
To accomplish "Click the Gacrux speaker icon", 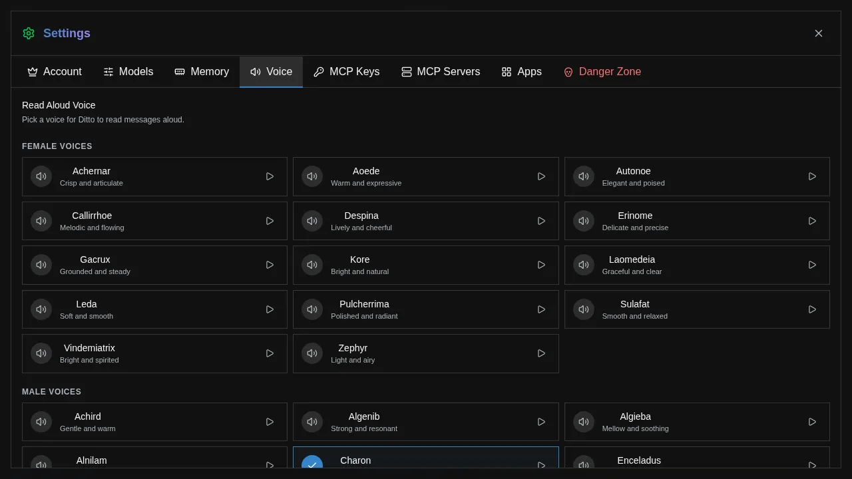I will 41,265.
